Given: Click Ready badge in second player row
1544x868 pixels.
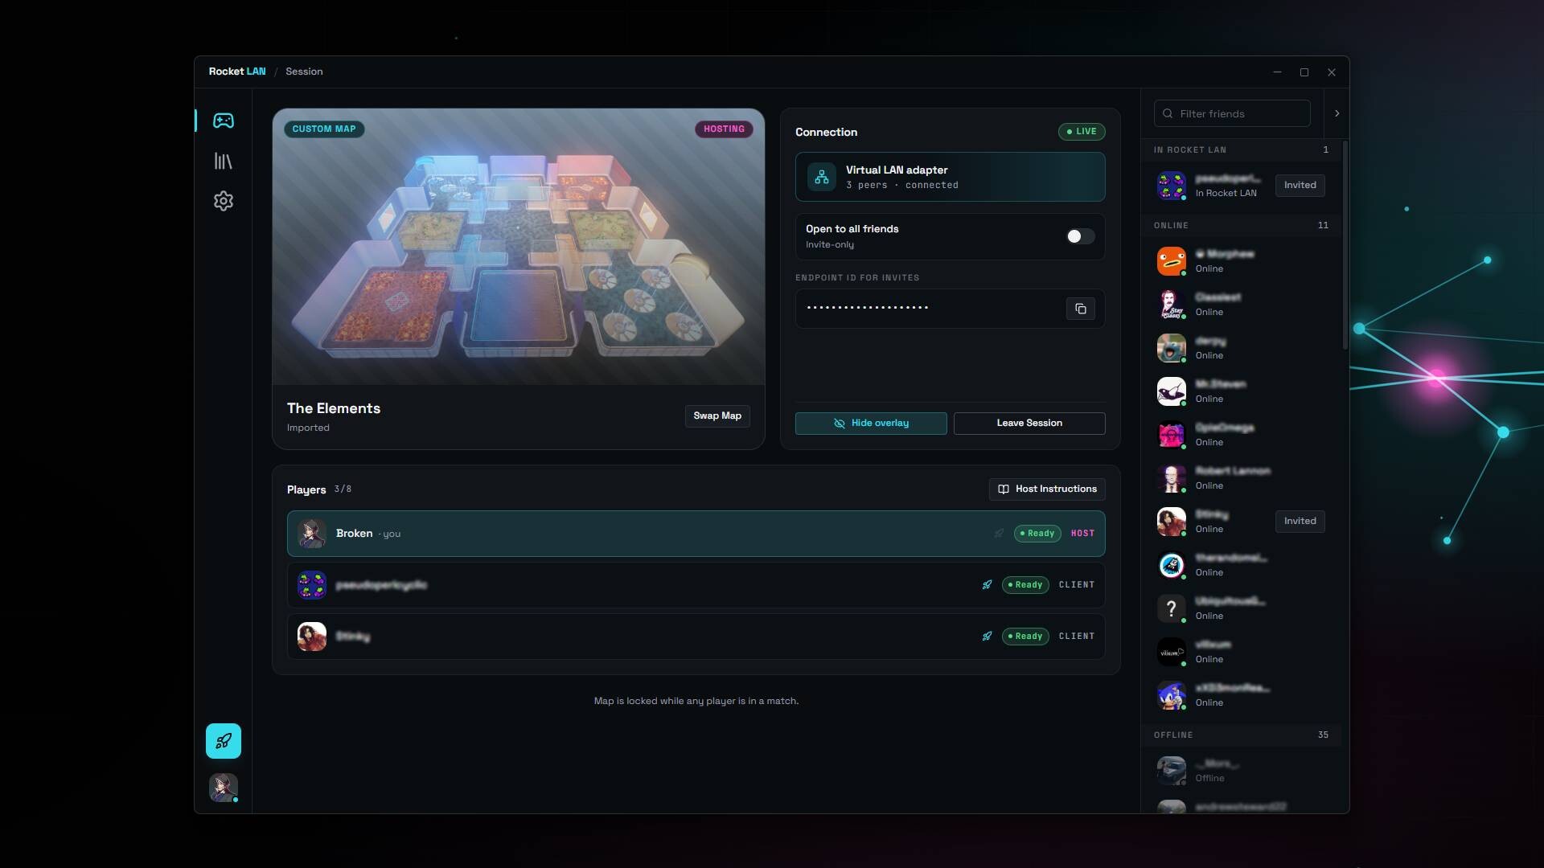Looking at the screenshot, I should (1025, 585).
